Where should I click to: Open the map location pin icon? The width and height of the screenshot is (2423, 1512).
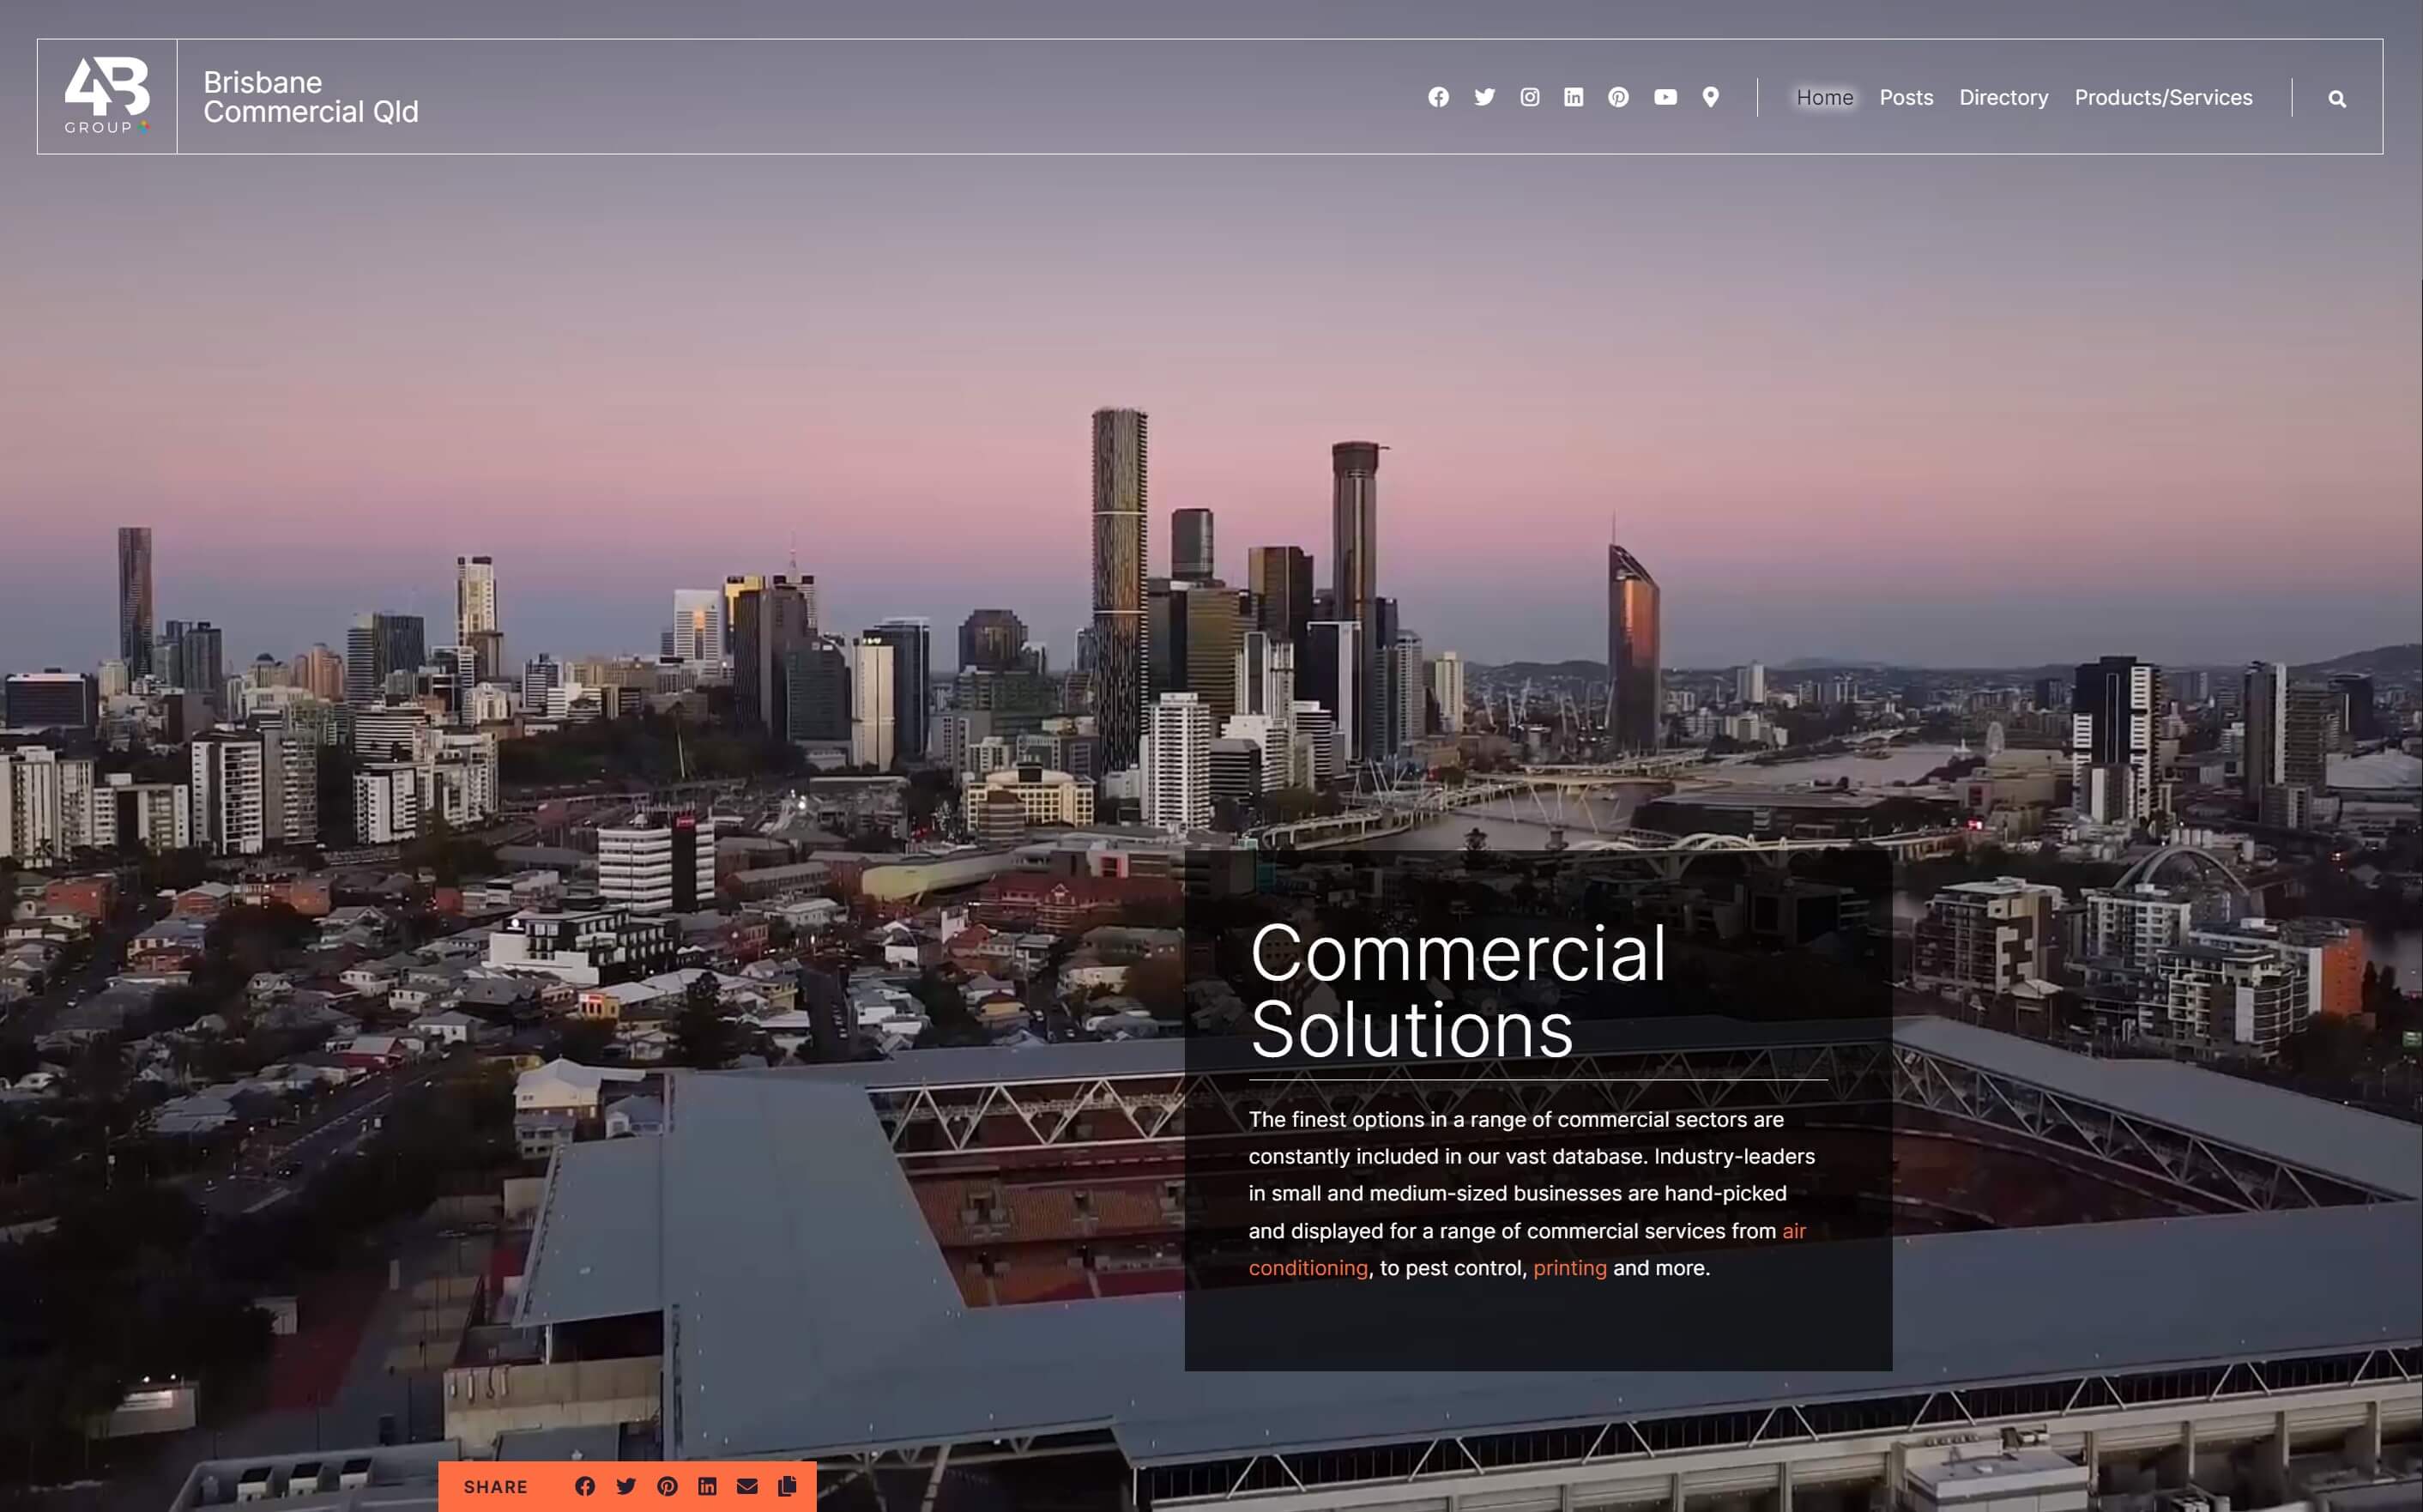1710,97
